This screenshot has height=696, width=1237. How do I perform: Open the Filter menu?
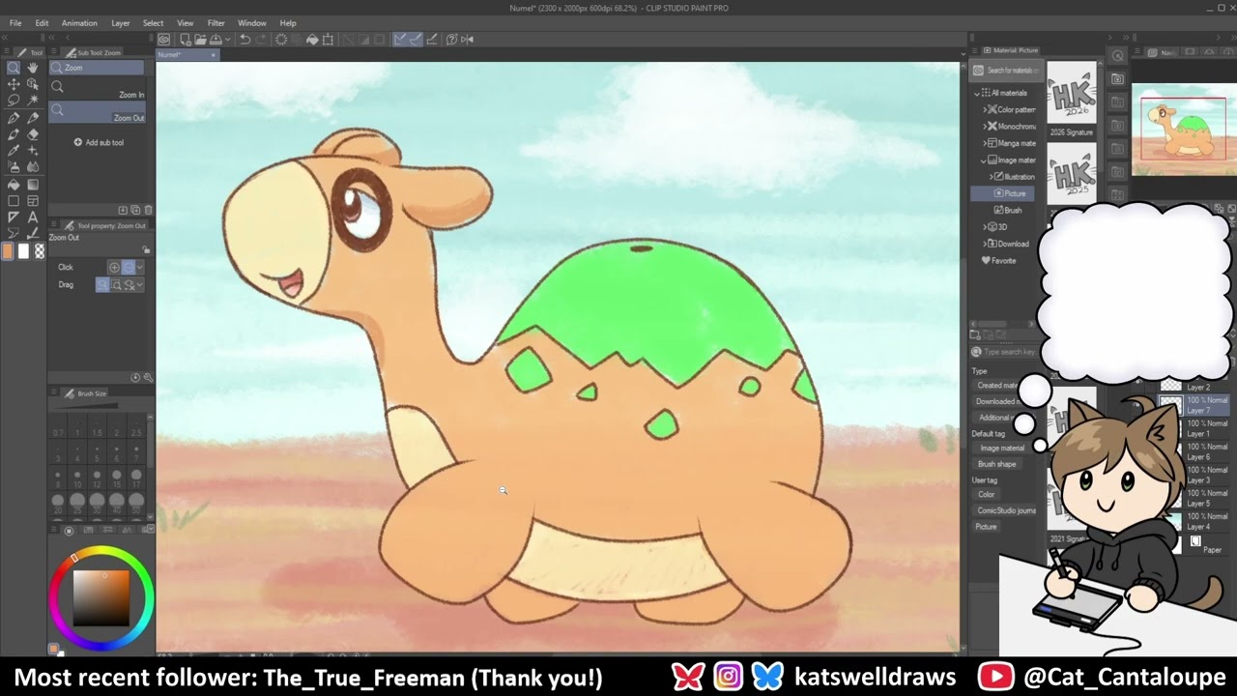[216, 23]
